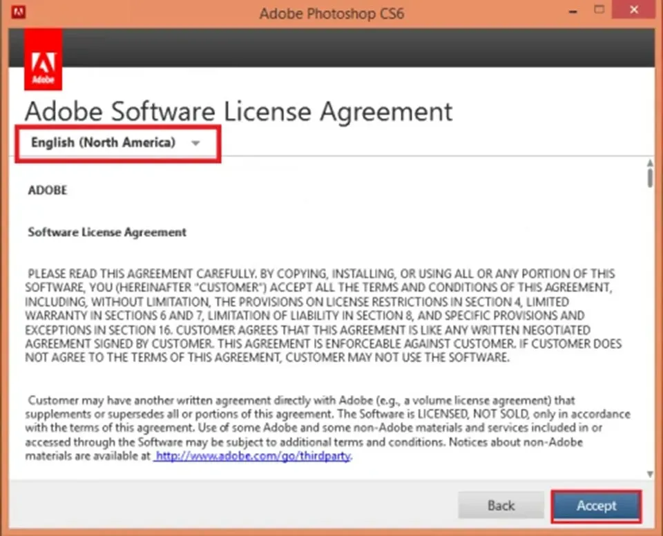This screenshot has height=536, width=663.
Task: Click the red Adobe logo
Action: 43,59
